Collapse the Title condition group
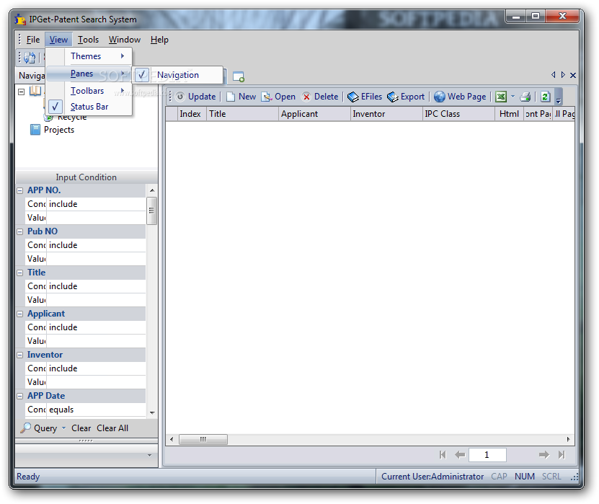The height and width of the screenshot is (504, 599). tap(20, 273)
